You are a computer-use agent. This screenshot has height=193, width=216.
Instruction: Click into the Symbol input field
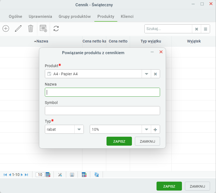(x=102, y=111)
